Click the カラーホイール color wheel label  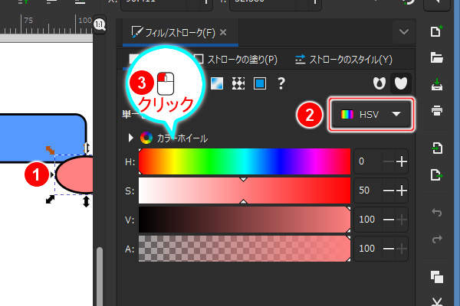pyautogui.click(x=182, y=138)
